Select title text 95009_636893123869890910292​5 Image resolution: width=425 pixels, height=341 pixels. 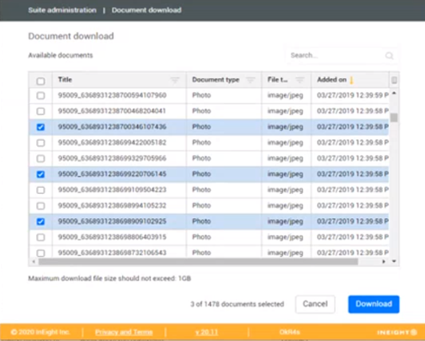112,221
